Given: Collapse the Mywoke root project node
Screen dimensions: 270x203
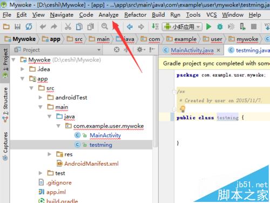Looking at the screenshot, I should (13, 59).
